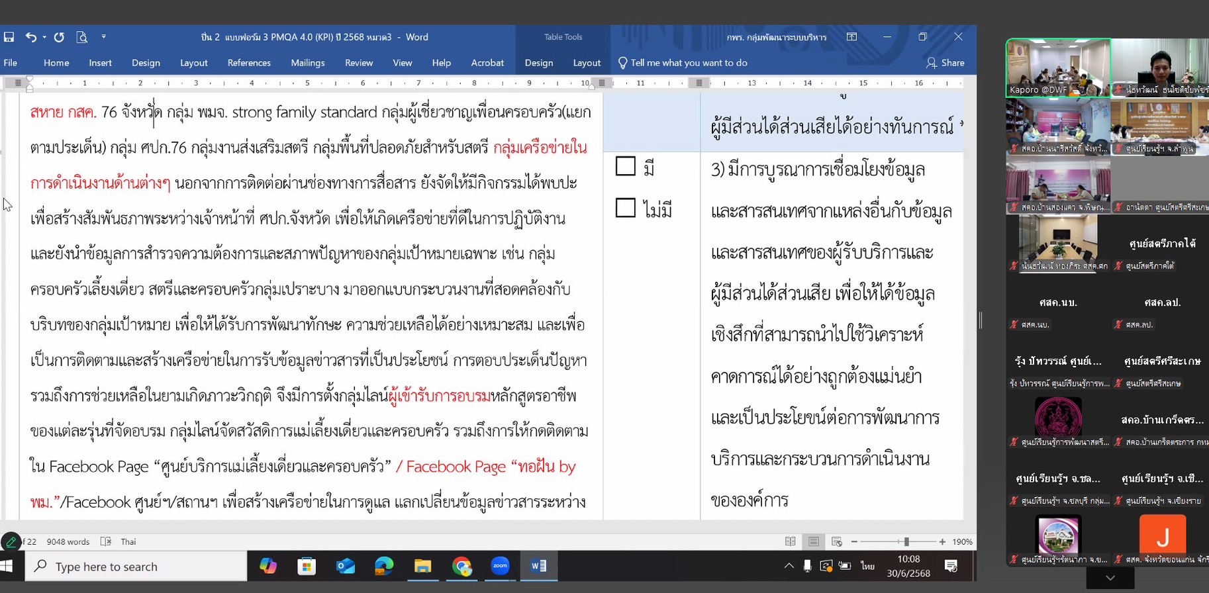
Task: Tick the ไม่มี checkbox in the table
Action: [x=625, y=208]
